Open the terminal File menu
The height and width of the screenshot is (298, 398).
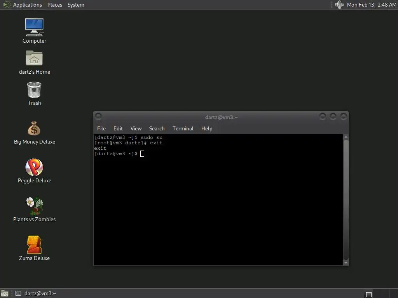click(101, 128)
